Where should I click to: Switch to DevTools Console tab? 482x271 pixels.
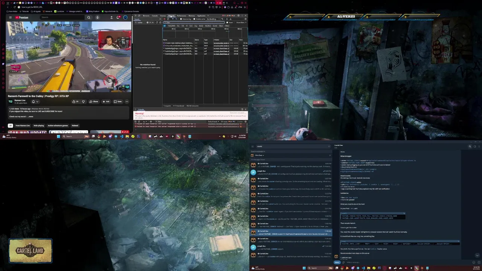[155, 16]
